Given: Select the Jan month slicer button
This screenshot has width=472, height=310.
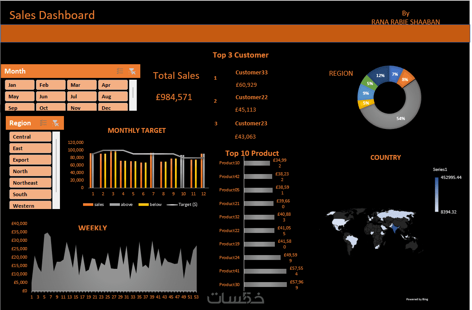Looking at the screenshot, I should coord(20,85).
